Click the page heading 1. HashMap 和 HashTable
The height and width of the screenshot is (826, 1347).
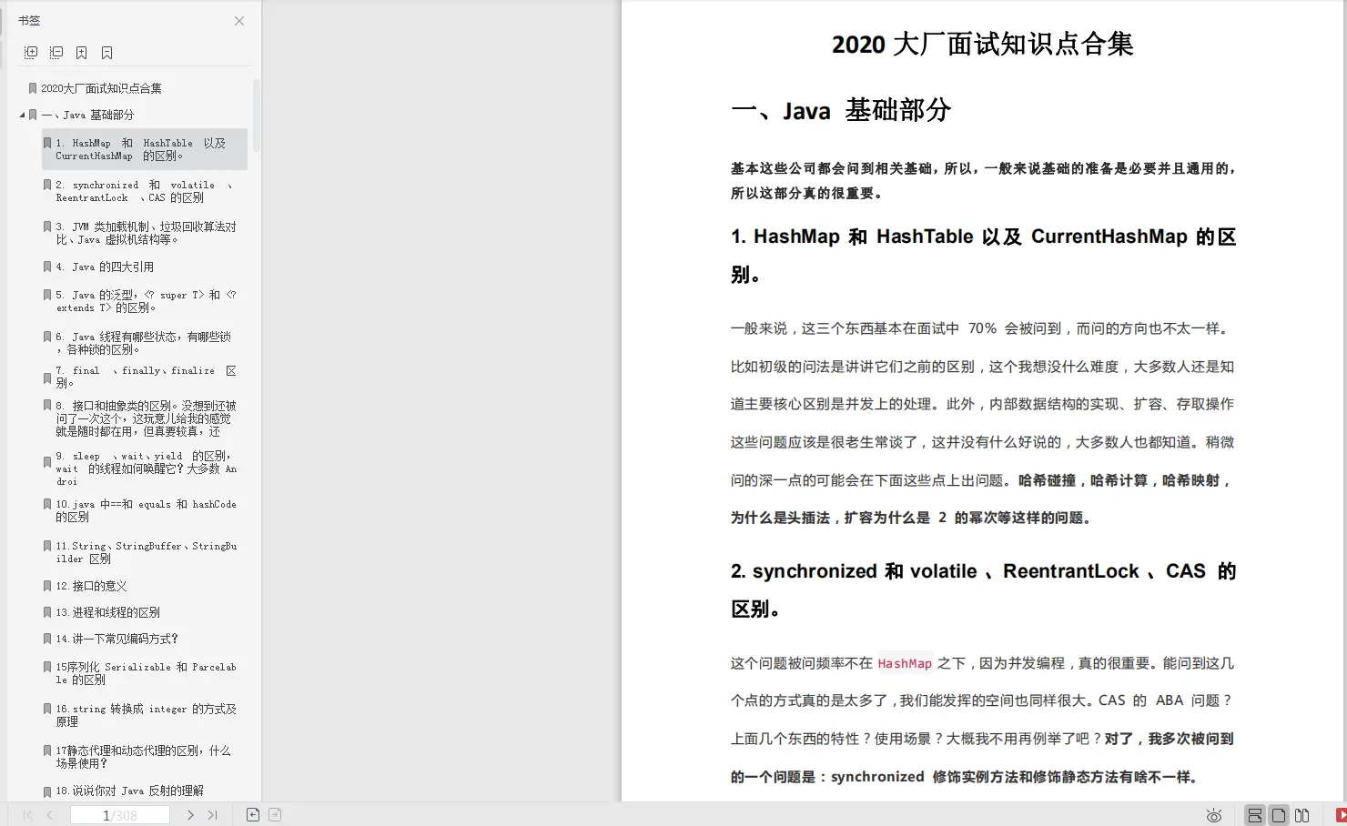pyautogui.click(x=983, y=255)
